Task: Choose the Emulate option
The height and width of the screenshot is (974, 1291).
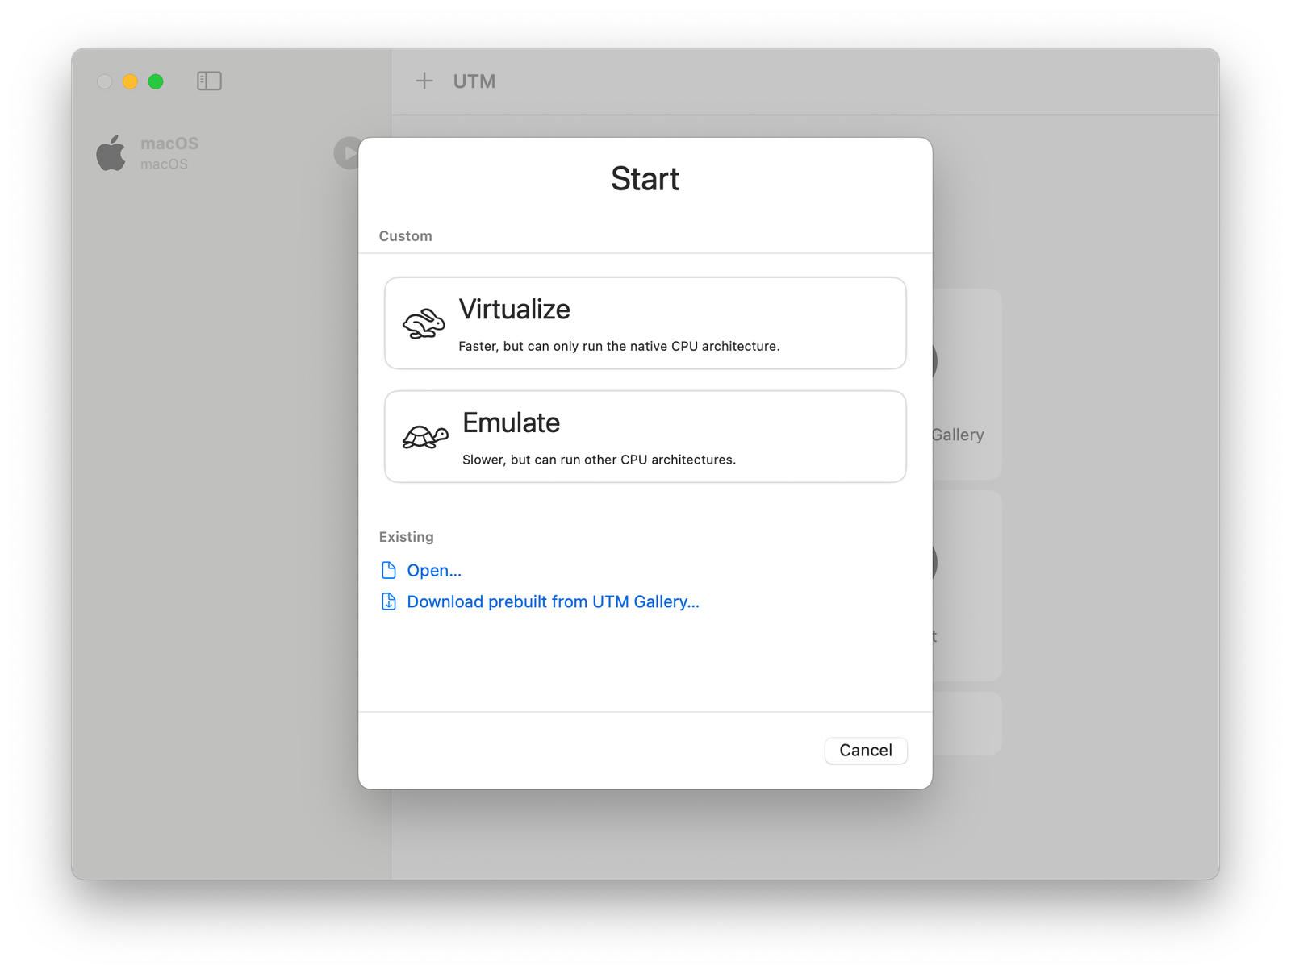Action: 645,436
